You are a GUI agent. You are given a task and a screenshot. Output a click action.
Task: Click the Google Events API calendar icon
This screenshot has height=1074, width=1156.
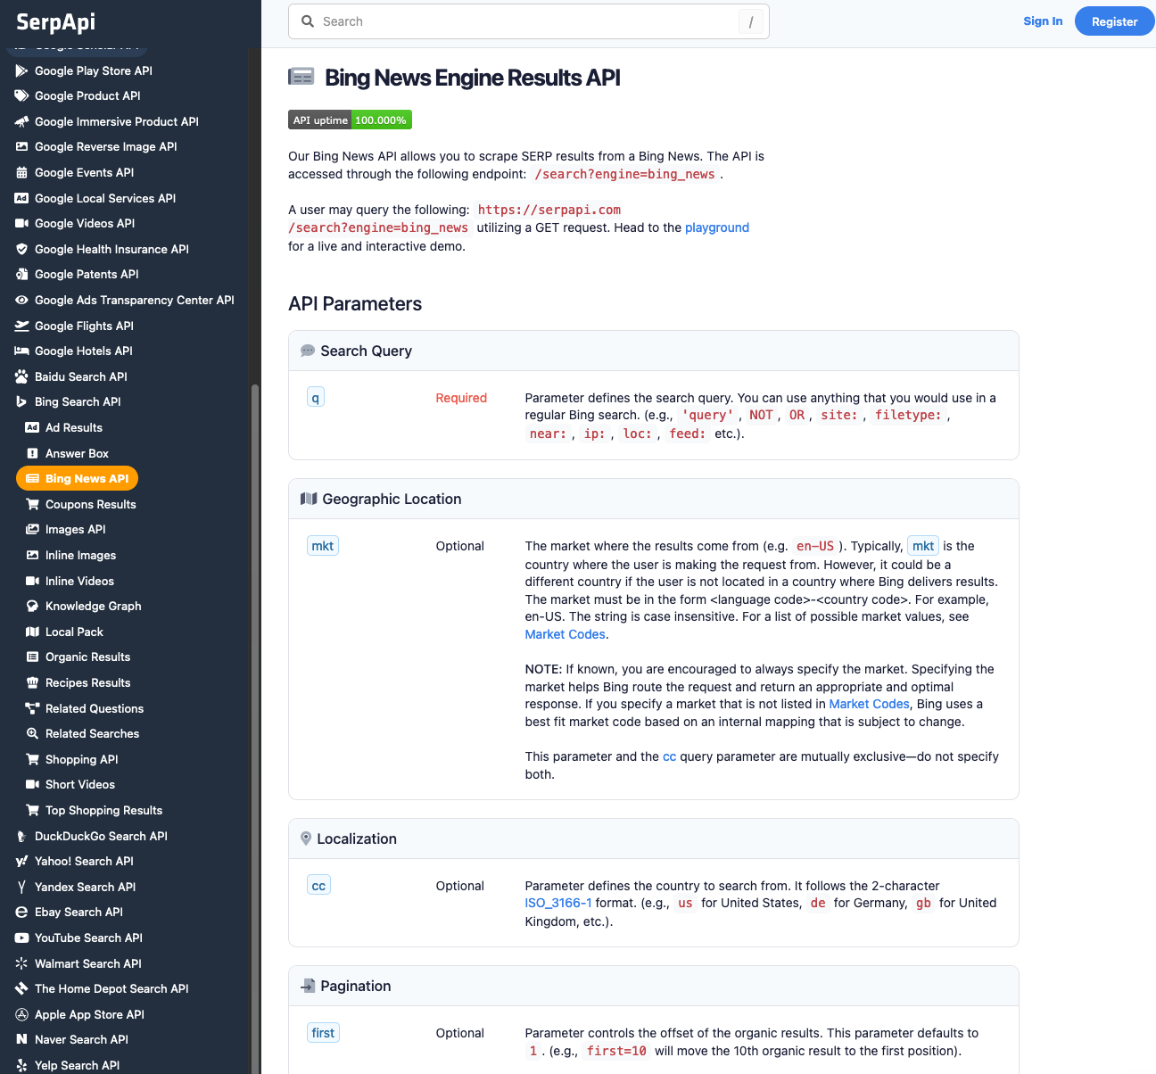tap(21, 172)
